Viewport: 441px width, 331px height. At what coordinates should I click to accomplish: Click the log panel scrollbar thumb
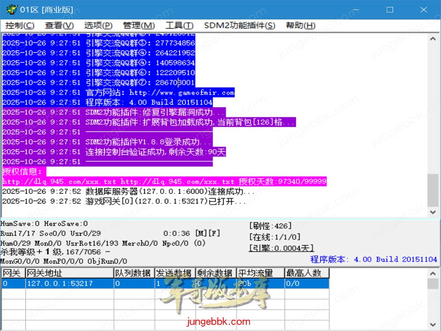[433, 190]
